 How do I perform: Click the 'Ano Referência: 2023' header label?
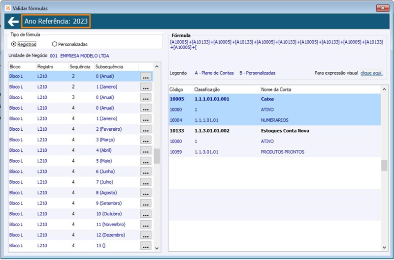(x=56, y=21)
